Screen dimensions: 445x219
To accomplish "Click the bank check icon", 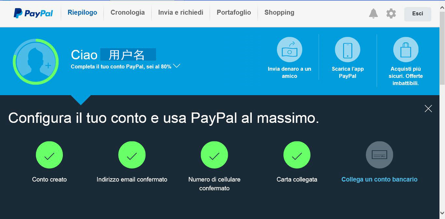I will pyautogui.click(x=379, y=155).
